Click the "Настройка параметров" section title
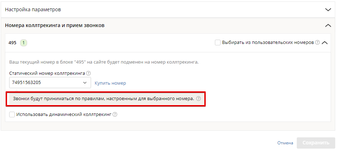This screenshot has height=150, width=337. click(33, 9)
